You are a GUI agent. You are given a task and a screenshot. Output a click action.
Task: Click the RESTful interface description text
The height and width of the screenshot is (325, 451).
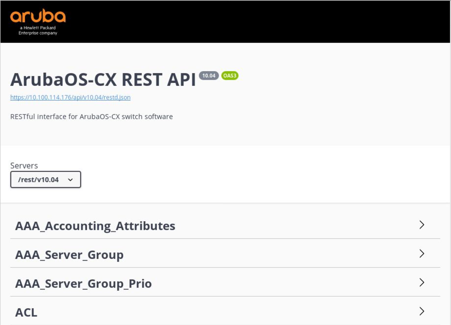coord(91,117)
